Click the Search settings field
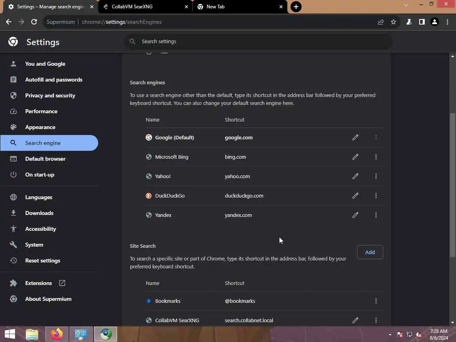456x342 pixels. pos(258,41)
